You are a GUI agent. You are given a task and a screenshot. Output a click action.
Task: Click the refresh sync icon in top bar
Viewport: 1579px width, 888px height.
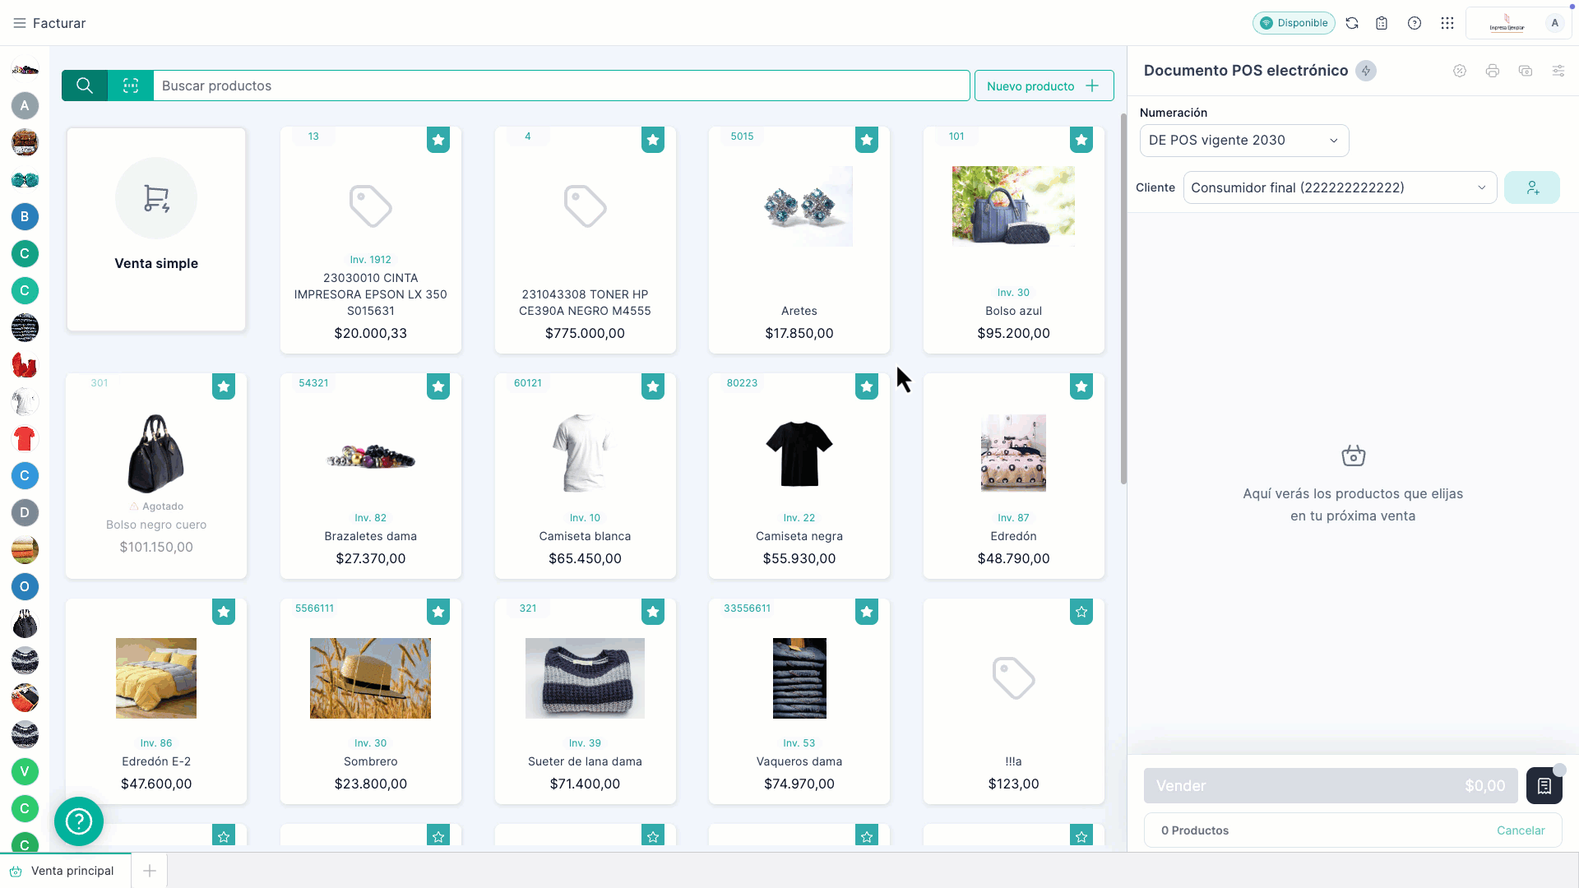[x=1352, y=23]
